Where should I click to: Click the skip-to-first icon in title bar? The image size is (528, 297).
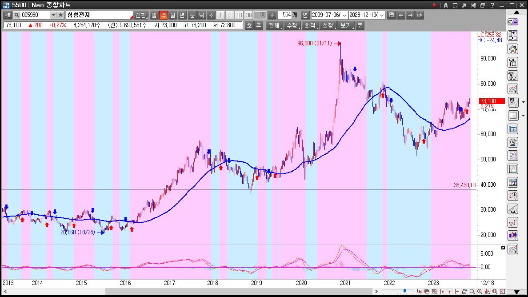473,5
